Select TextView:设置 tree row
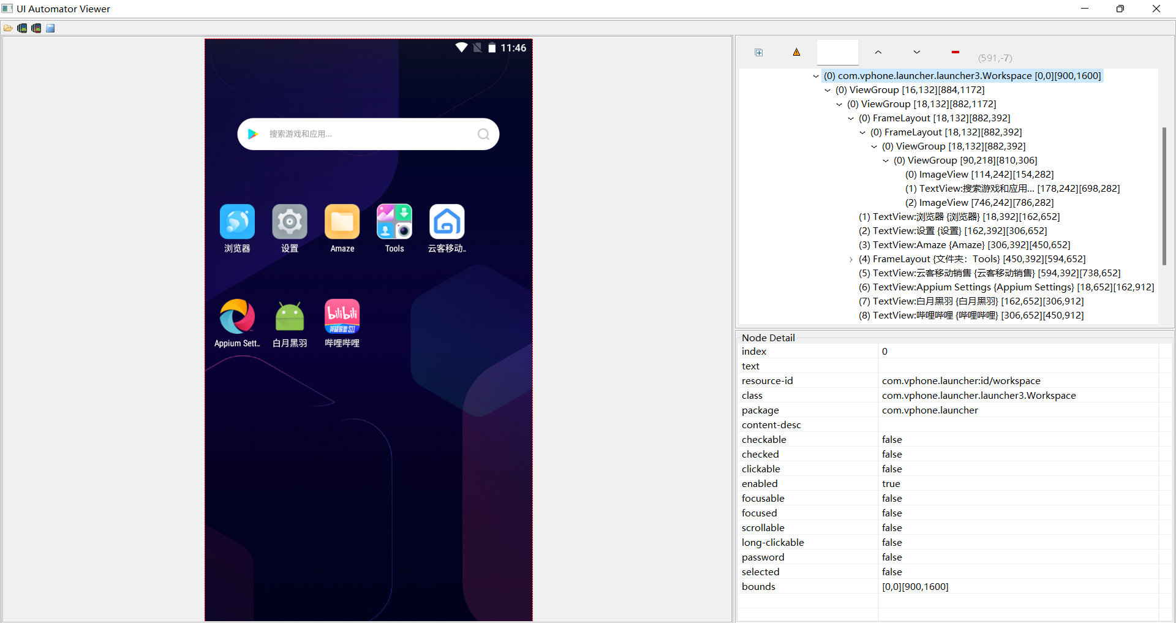 tap(952, 231)
